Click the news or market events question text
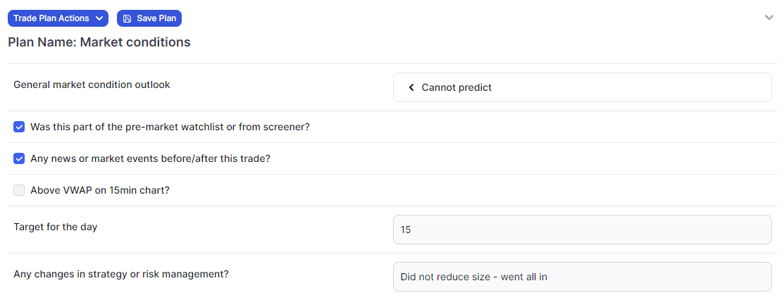The width and height of the screenshot is (784, 307). (150, 158)
